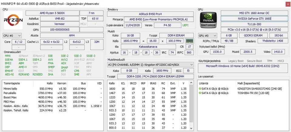
Task: Click the green memory module icon
Action: coord(189,41)
